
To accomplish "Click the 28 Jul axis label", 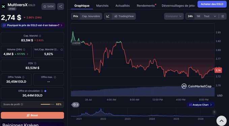I will tap(88, 100).
